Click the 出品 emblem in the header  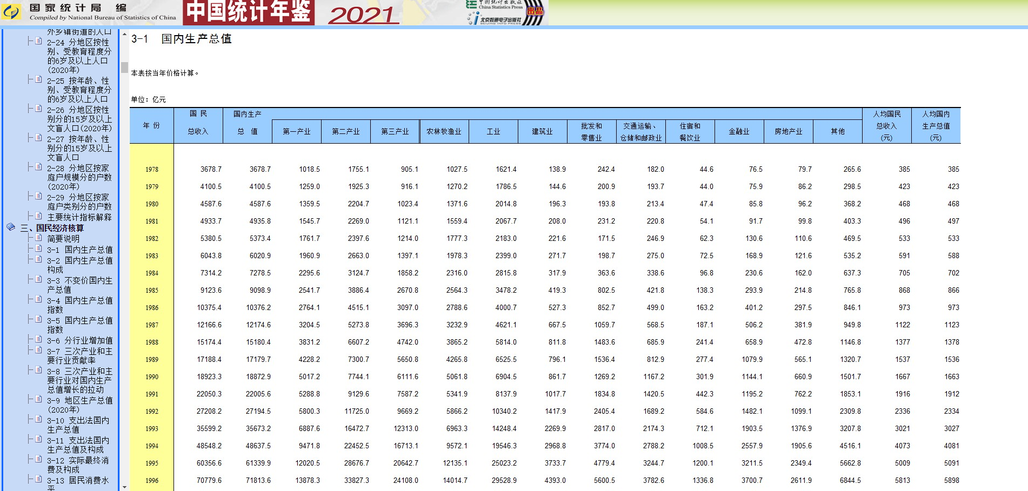[535, 12]
